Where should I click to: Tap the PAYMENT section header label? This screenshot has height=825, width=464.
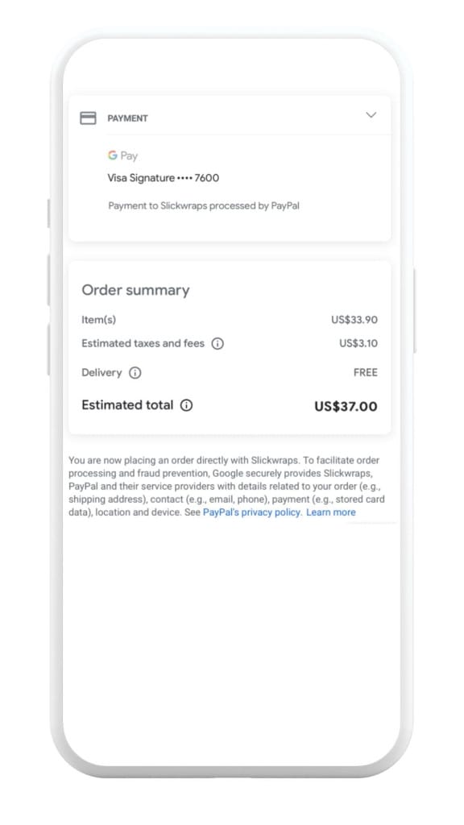(x=127, y=118)
